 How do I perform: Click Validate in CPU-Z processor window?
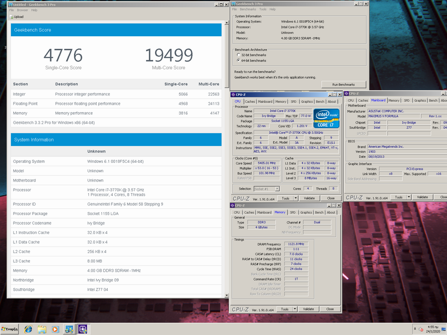pyautogui.click(x=309, y=198)
